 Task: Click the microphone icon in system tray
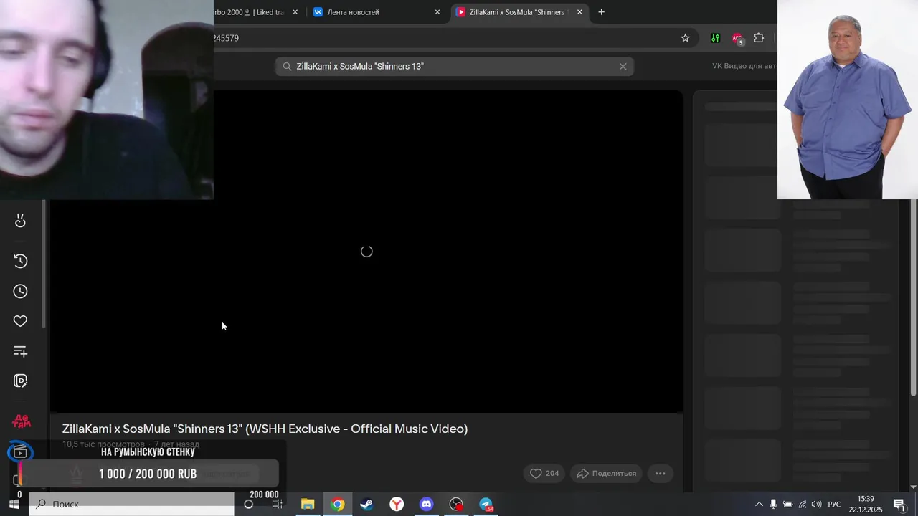click(x=773, y=504)
